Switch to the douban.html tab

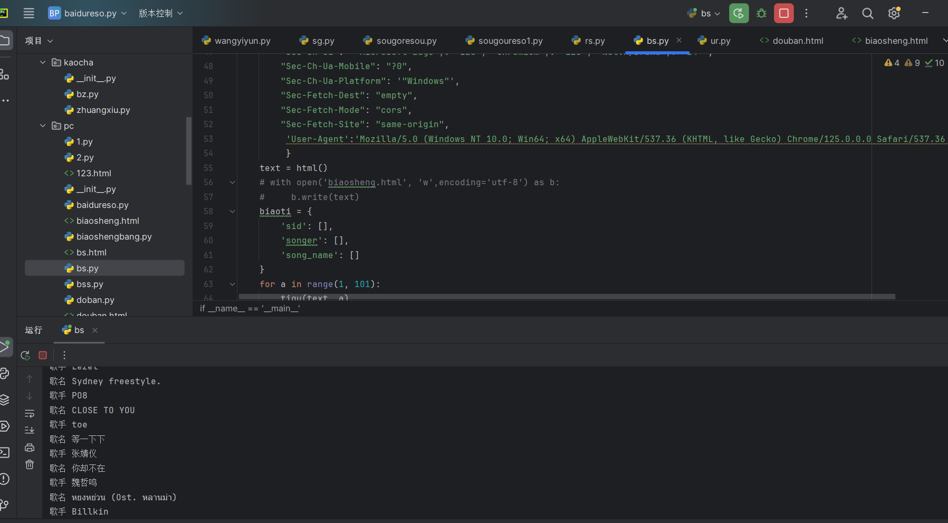[x=791, y=41]
